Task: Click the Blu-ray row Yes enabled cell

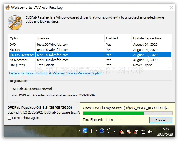Action: [109, 50]
